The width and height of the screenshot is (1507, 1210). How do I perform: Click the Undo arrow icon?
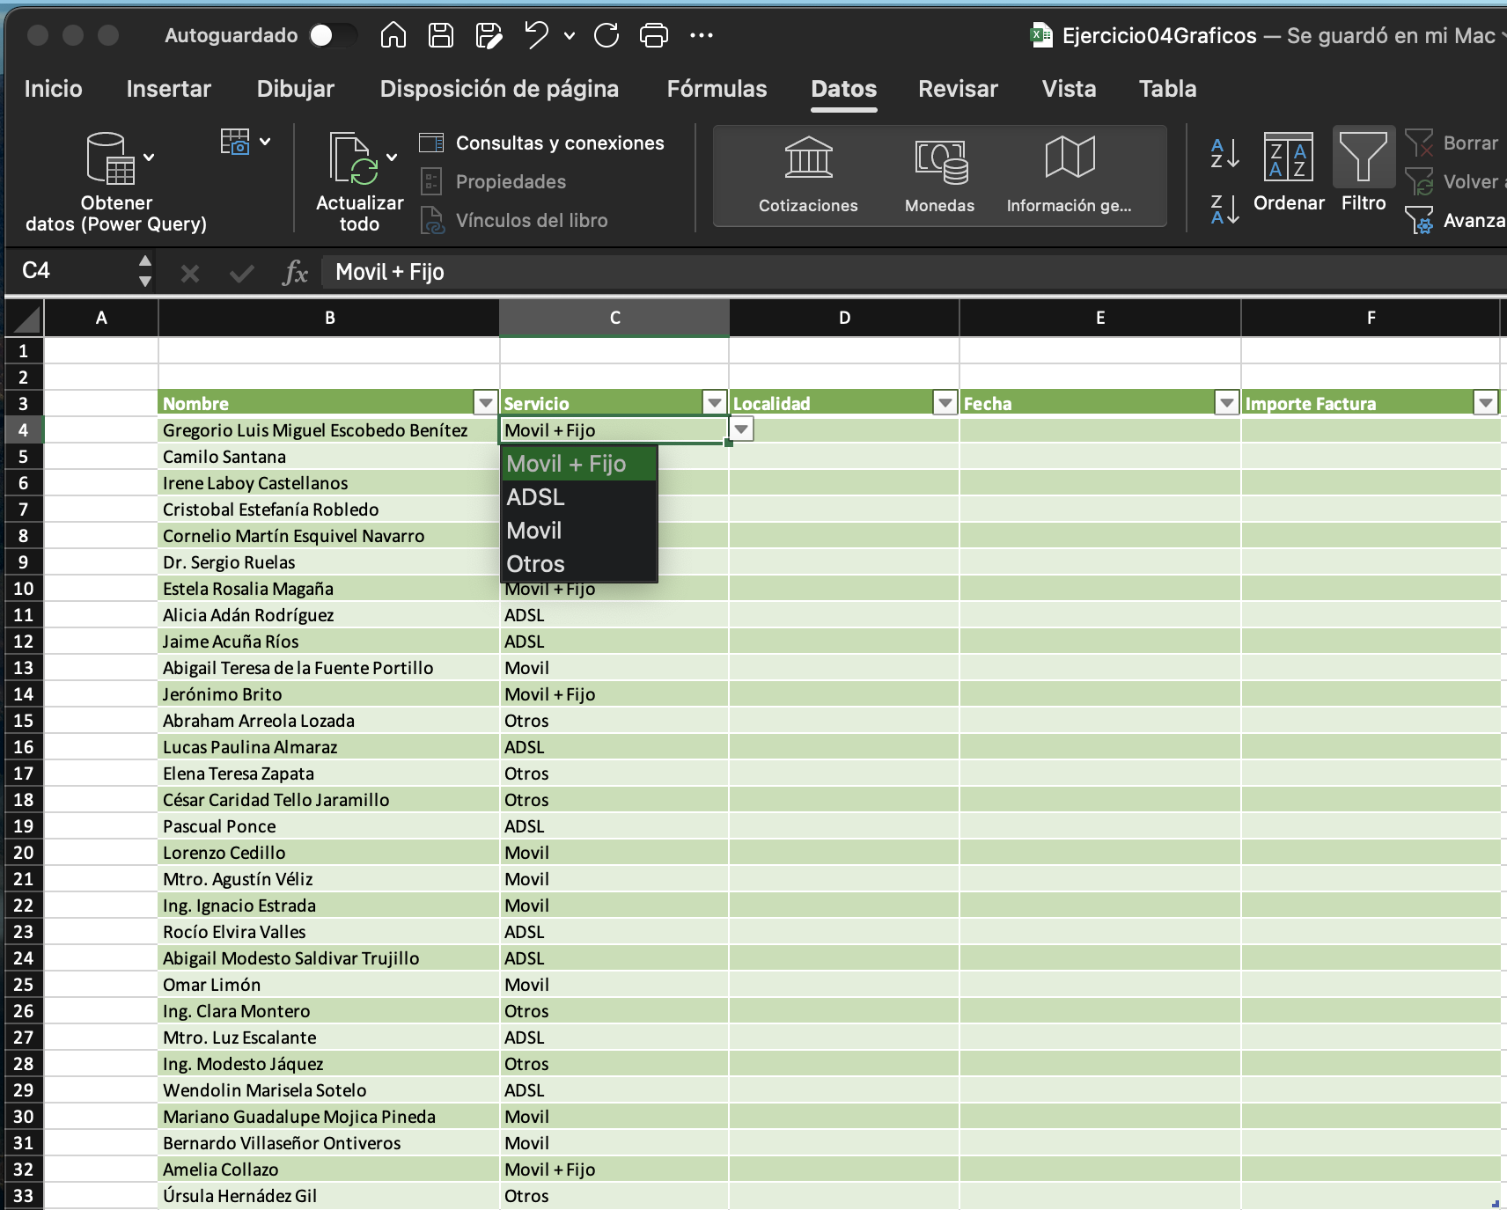pos(536,35)
